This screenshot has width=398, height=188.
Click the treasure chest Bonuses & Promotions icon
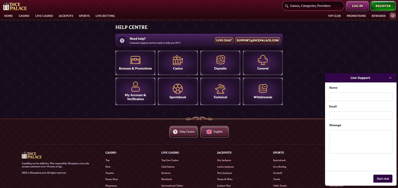(x=135, y=60)
